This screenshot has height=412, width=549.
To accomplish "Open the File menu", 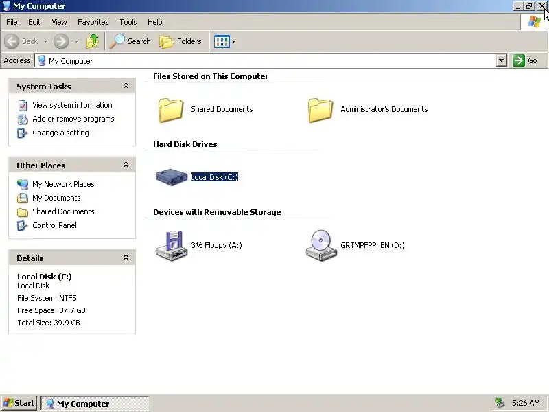I will click(12, 22).
